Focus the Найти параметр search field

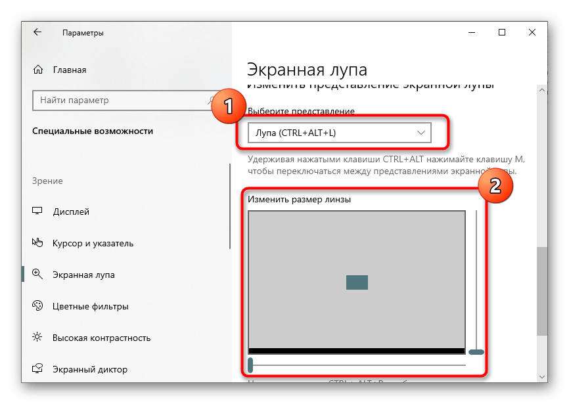click(x=118, y=101)
